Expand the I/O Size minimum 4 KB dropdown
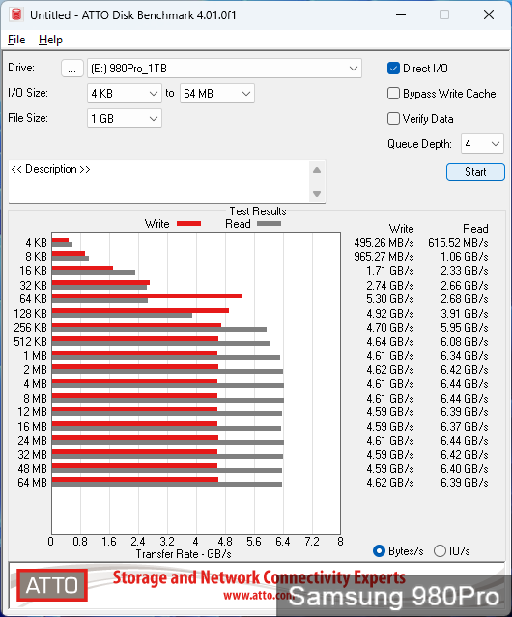This screenshot has width=512, height=617. coord(125,94)
